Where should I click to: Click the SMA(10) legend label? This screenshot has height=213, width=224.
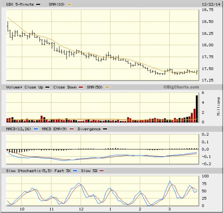click(x=57, y=4)
